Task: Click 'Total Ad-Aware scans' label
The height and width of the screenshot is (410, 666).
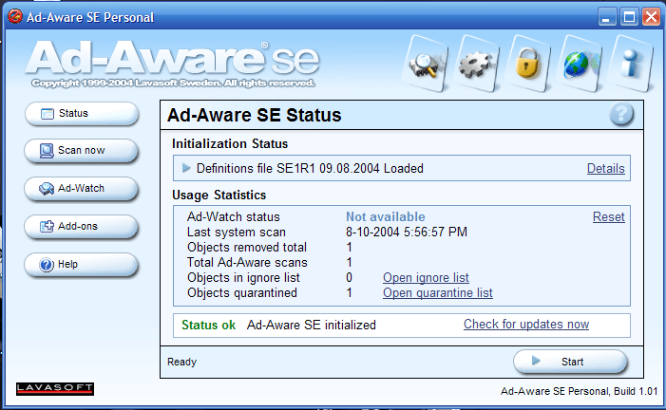Action: (247, 262)
